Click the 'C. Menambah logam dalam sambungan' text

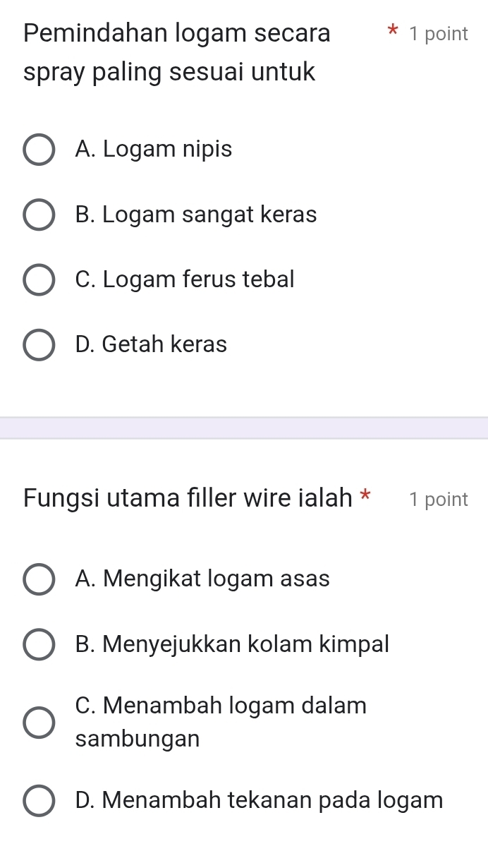click(220, 722)
